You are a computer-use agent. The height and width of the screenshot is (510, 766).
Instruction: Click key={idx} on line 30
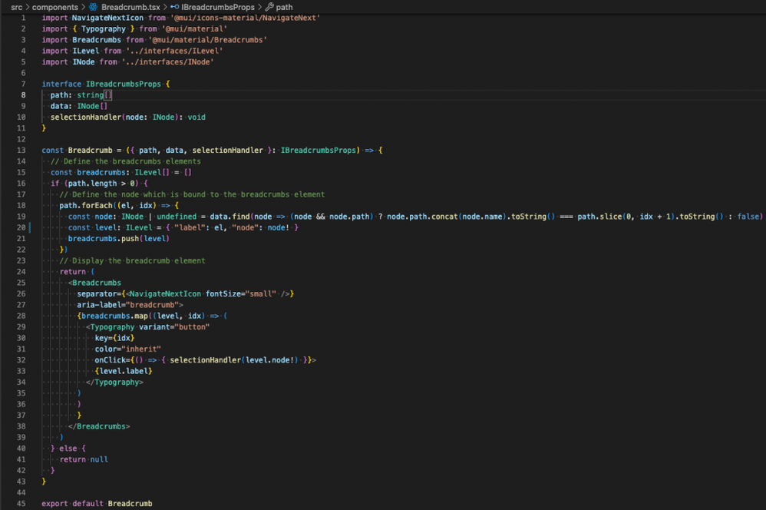[x=114, y=339]
